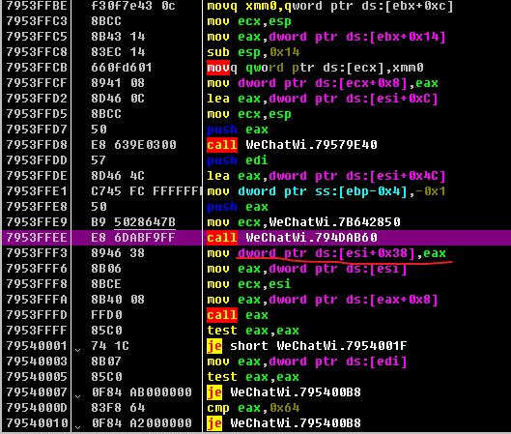Click 'je WeChatWi.795400B8' at row 79540010

click(284, 423)
